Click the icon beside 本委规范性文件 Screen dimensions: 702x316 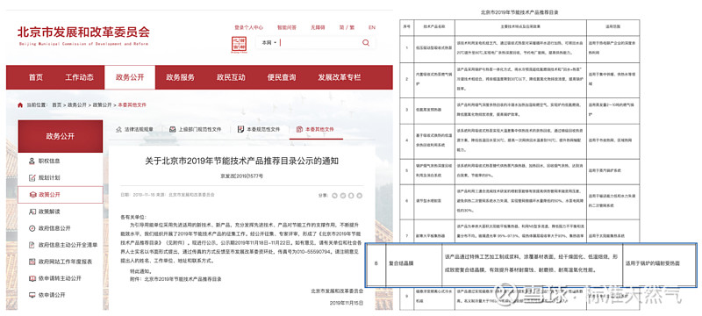tap(240, 129)
